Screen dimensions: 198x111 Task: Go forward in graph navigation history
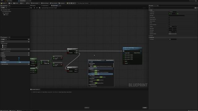[37, 8]
